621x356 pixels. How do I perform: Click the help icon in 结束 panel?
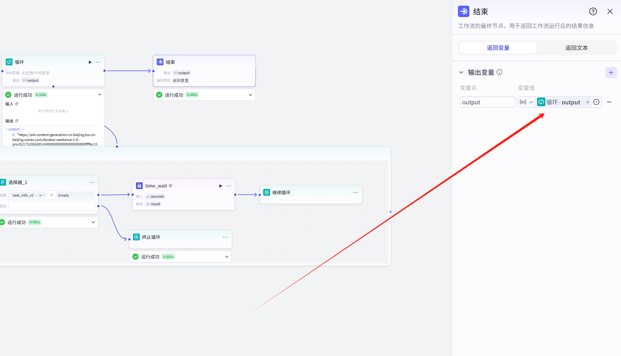[x=593, y=12]
